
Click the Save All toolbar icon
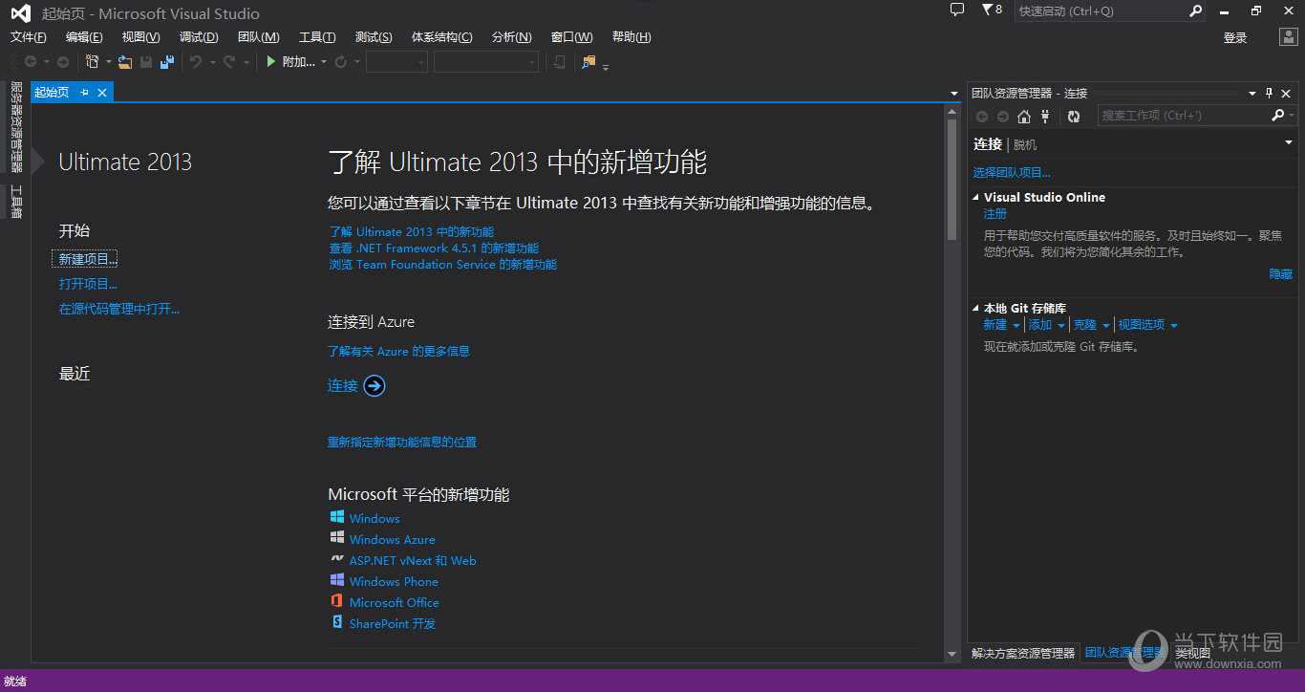[167, 62]
